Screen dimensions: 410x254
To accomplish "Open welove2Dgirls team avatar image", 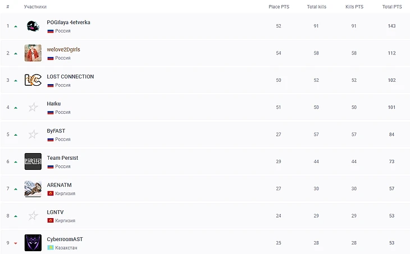I will (33, 53).
